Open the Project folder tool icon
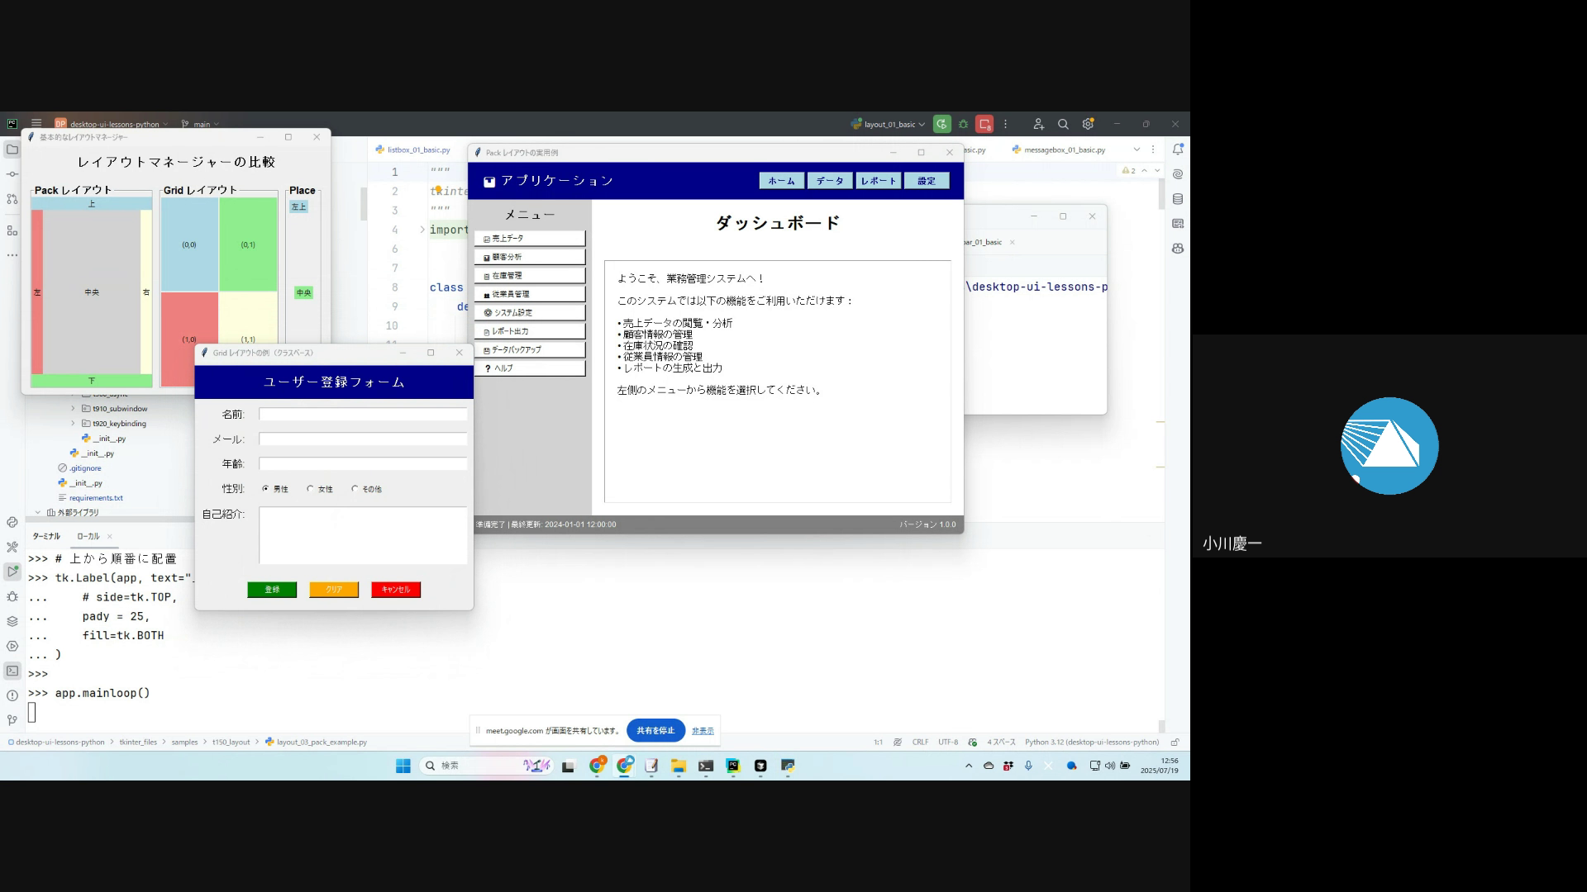1587x892 pixels. pos(12,149)
